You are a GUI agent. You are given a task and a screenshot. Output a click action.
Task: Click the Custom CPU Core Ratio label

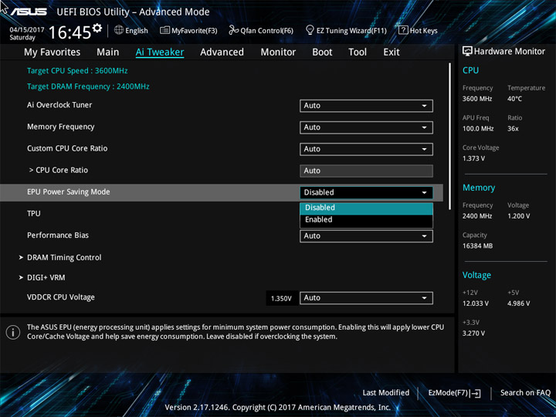pyautogui.click(x=67, y=148)
